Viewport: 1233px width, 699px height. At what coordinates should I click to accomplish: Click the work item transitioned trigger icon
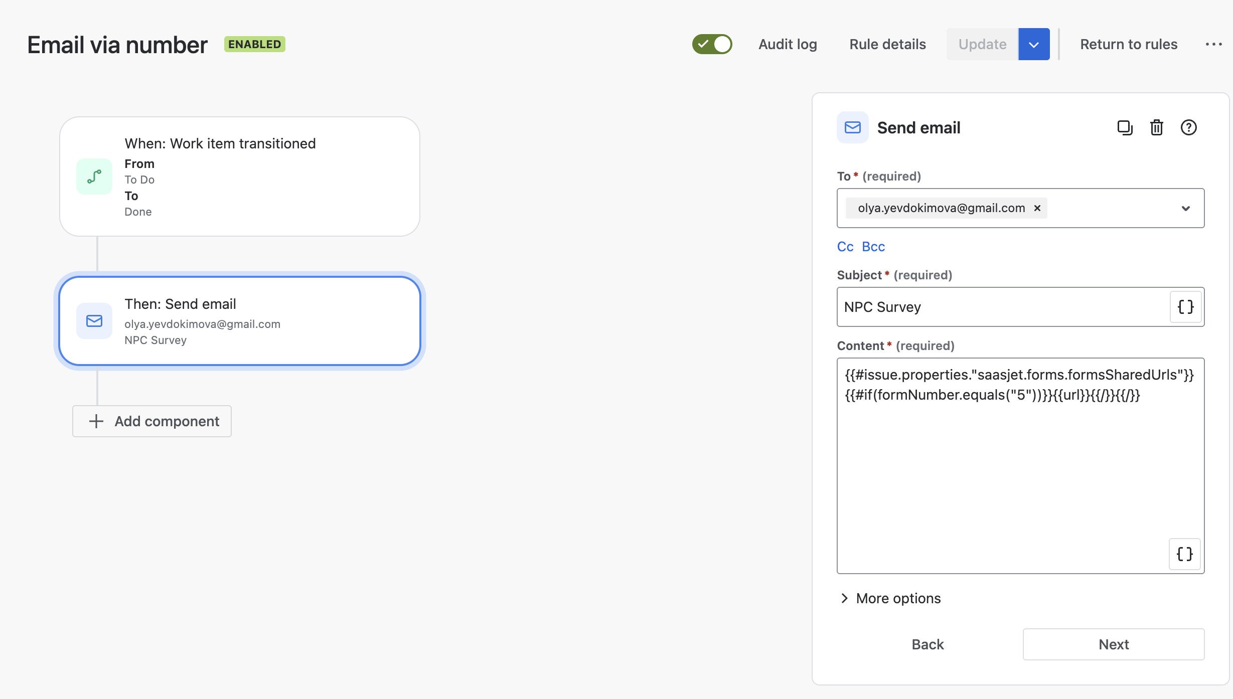pyautogui.click(x=94, y=177)
